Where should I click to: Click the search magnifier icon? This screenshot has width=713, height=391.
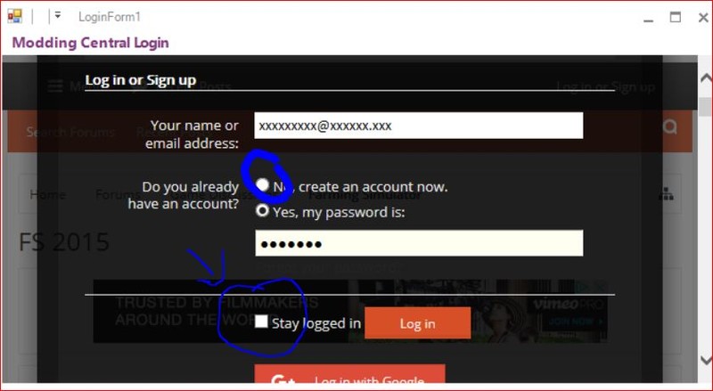[669, 126]
